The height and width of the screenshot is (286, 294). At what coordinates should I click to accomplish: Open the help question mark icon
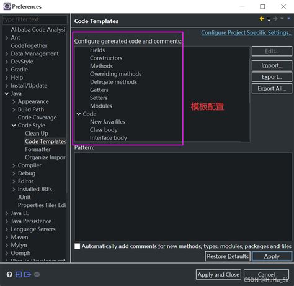click(x=9, y=275)
